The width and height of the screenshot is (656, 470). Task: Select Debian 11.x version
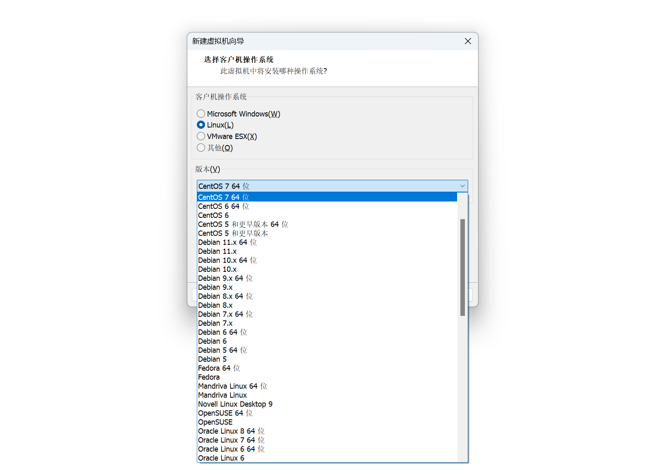[327, 251]
